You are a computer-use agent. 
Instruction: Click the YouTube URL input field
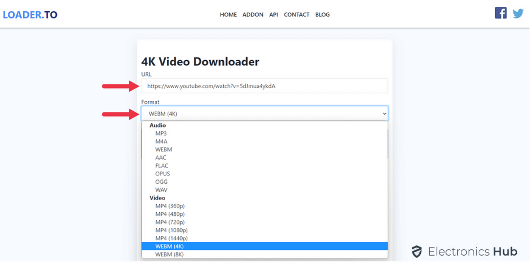(x=264, y=86)
